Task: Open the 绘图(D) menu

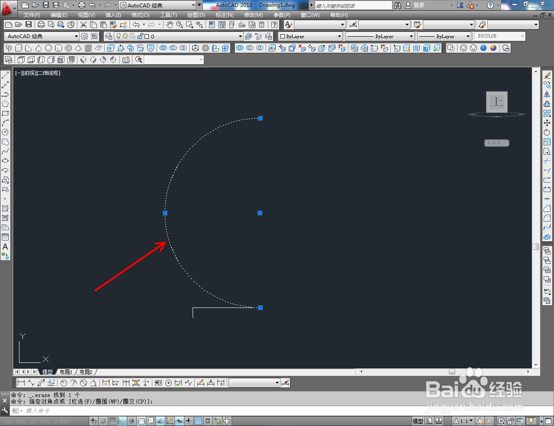Action: click(x=196, y=15)
